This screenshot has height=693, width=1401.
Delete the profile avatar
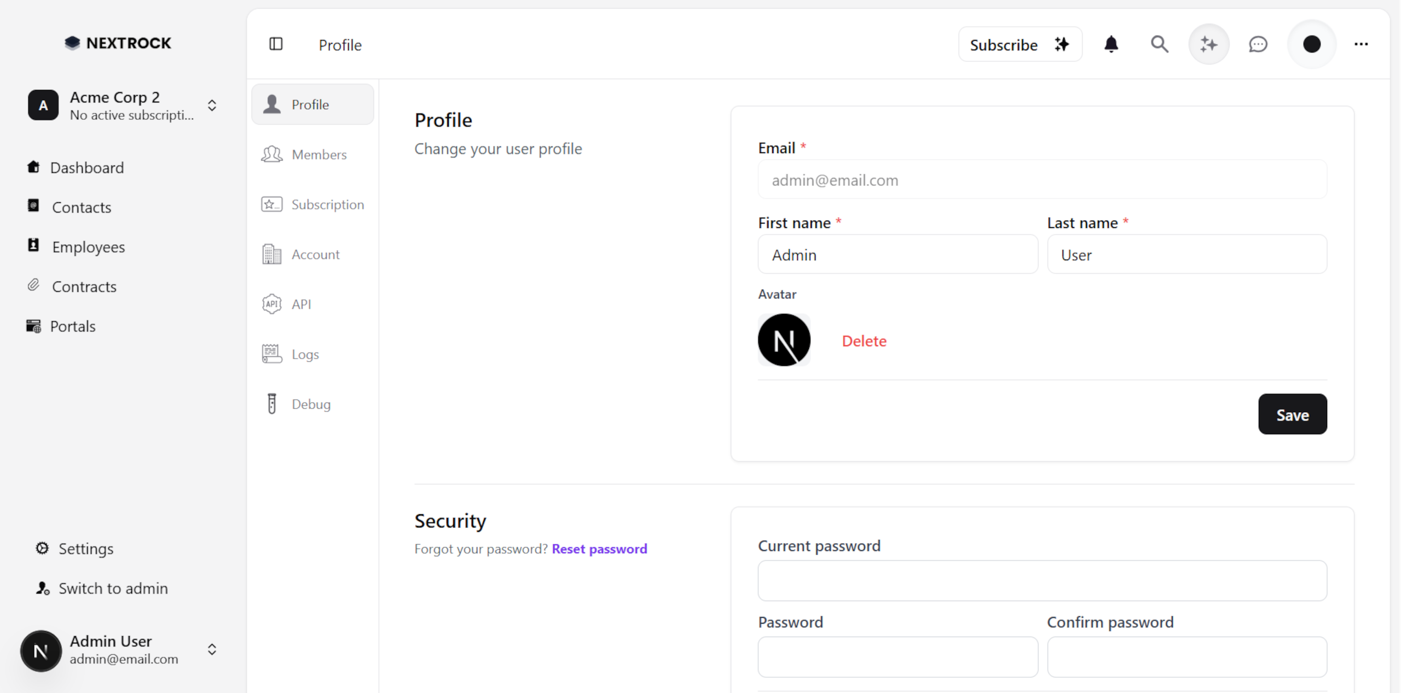point(864,341)
